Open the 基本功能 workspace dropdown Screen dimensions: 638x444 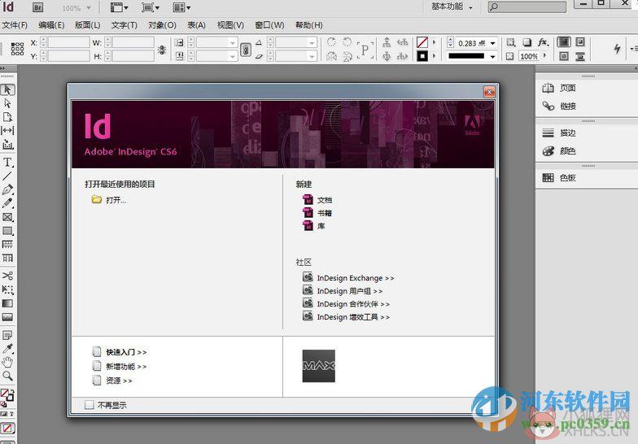click(x=452, y=7)
